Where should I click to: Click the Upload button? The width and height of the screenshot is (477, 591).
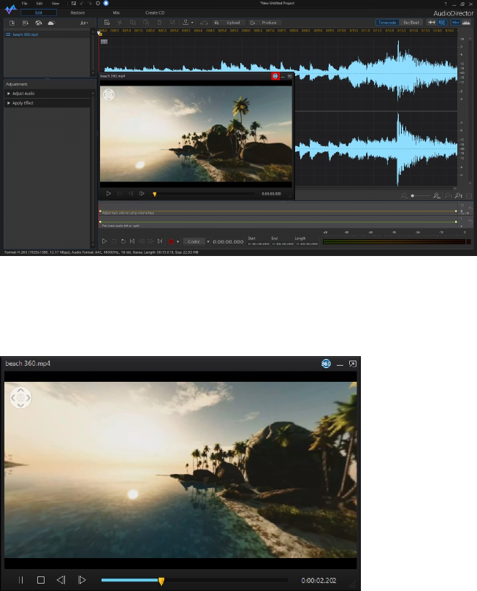tap(229, 23)
